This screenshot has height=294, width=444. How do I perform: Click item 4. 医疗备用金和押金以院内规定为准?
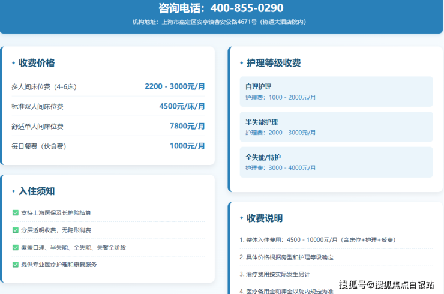287,291
